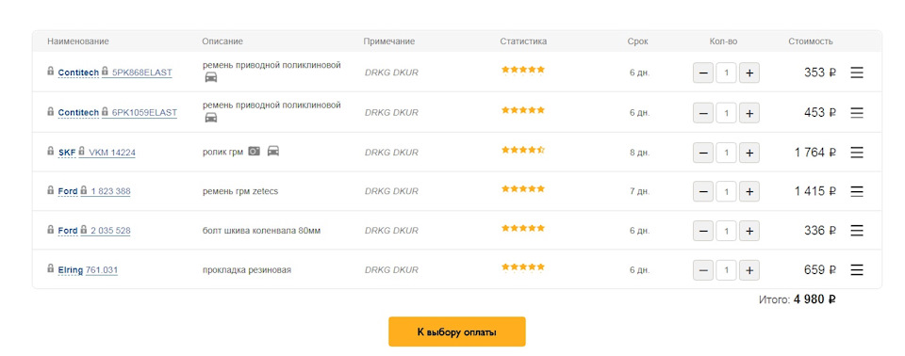Click car icon under first Contitech description
The image size is (905, 356).
pyautogui.click(x=211, y=77)
